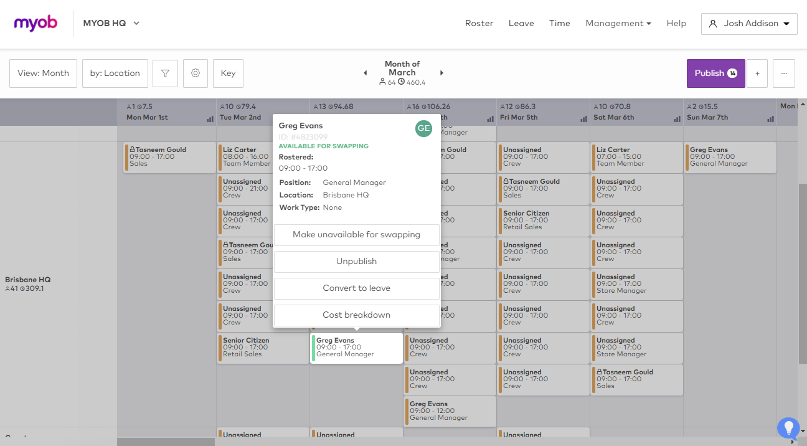Change the View: Month selector
The height and width of the screenshot is (446, 807).
click(x=43, y=74)
